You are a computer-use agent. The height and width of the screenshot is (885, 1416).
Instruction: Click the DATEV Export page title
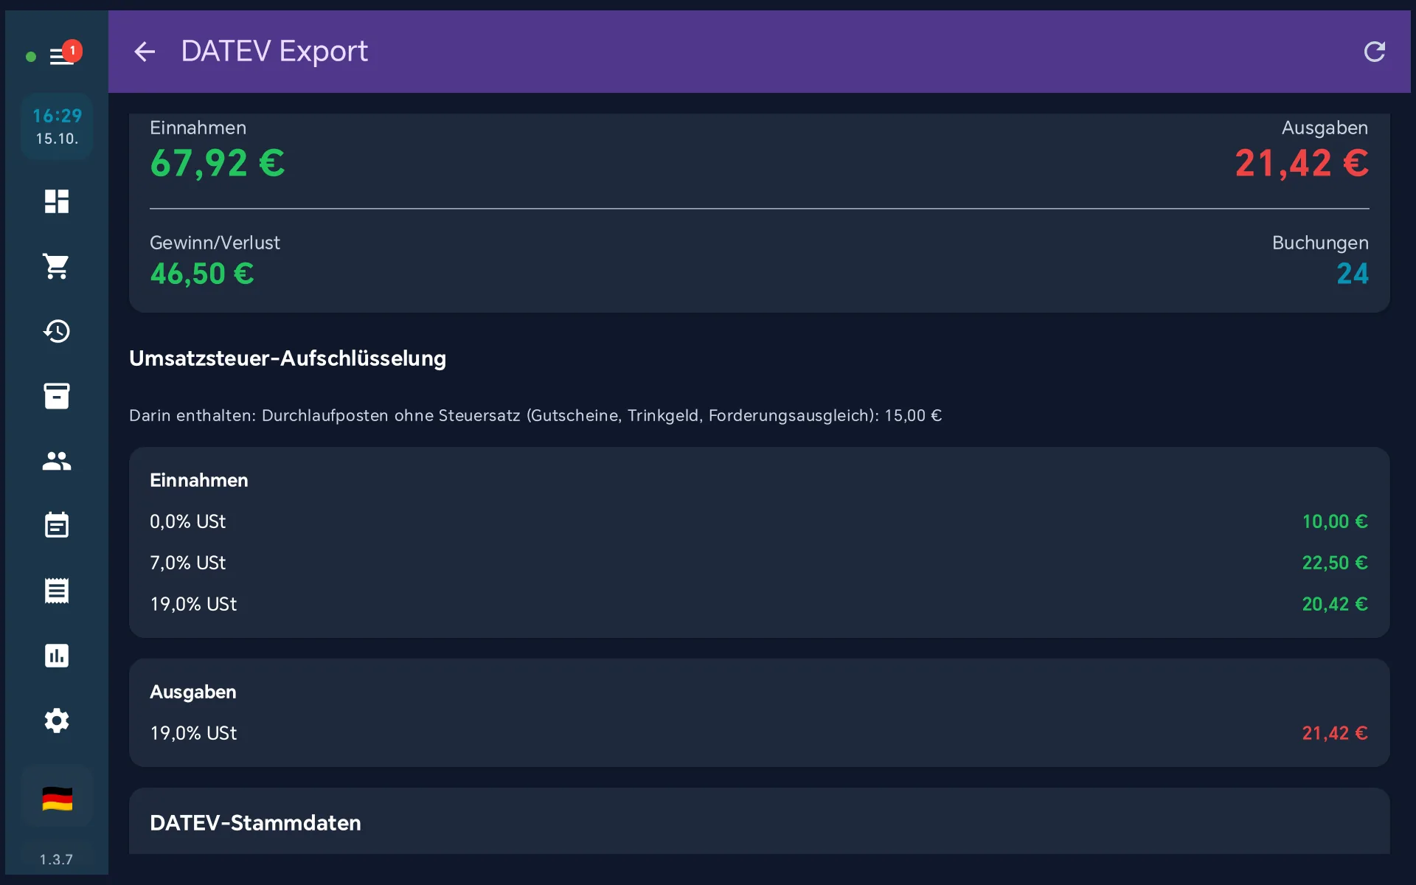tap(274, 52)
